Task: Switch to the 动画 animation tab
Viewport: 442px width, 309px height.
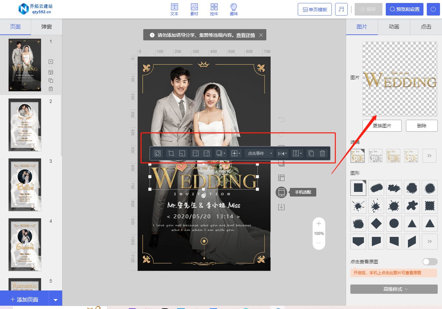Action: point(394,27)
